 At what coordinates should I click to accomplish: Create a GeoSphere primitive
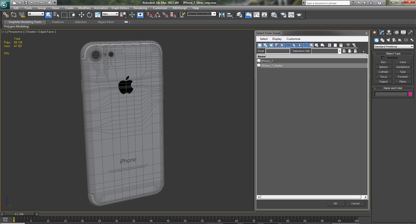point(403,67)
